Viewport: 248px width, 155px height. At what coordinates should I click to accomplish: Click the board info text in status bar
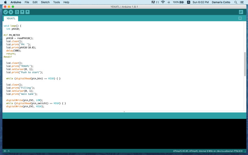[x=208, y=151]
